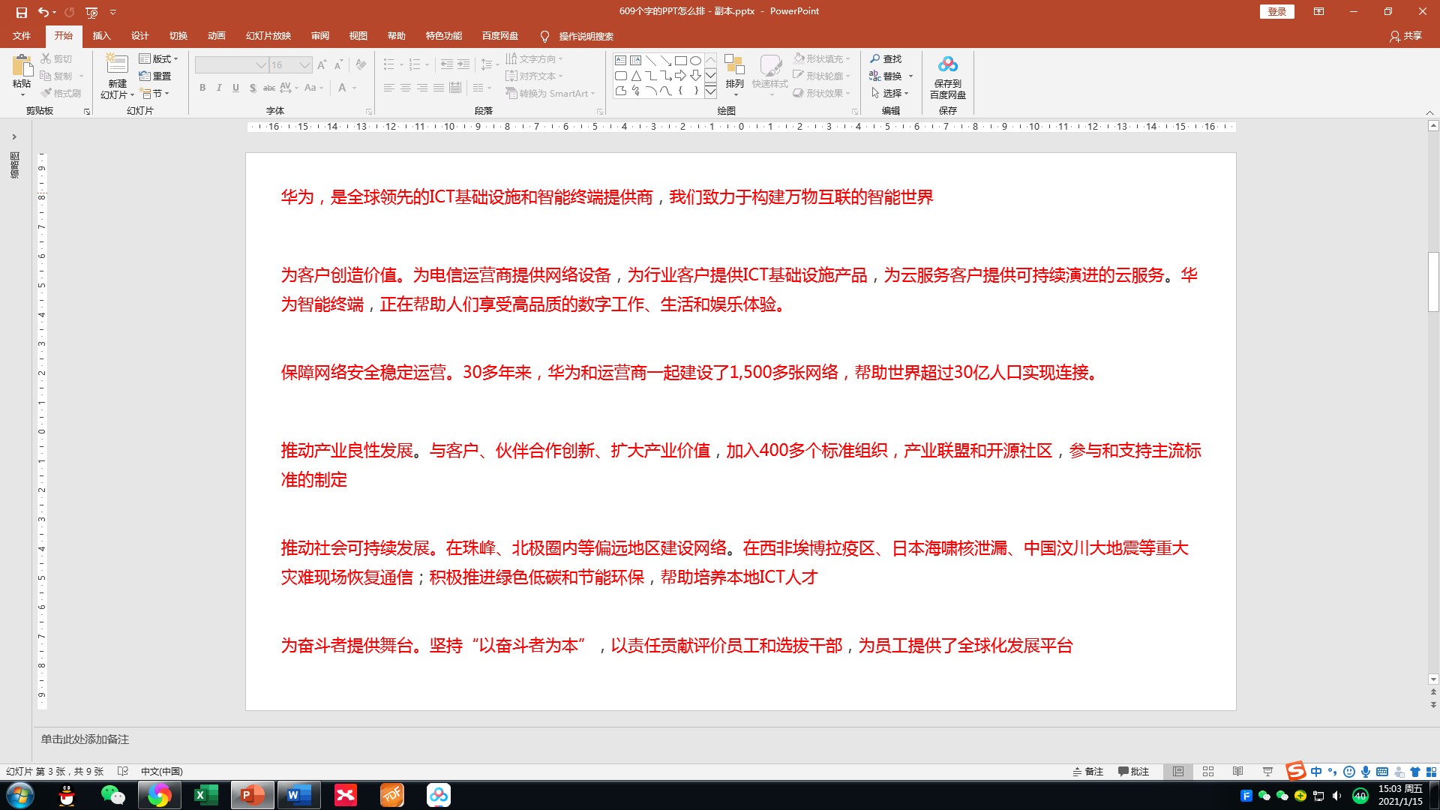Open the Replace (替换) dropdown arrow
Image resolution: width=1440 pixels, height=810 pixels.
pos(910,76)
